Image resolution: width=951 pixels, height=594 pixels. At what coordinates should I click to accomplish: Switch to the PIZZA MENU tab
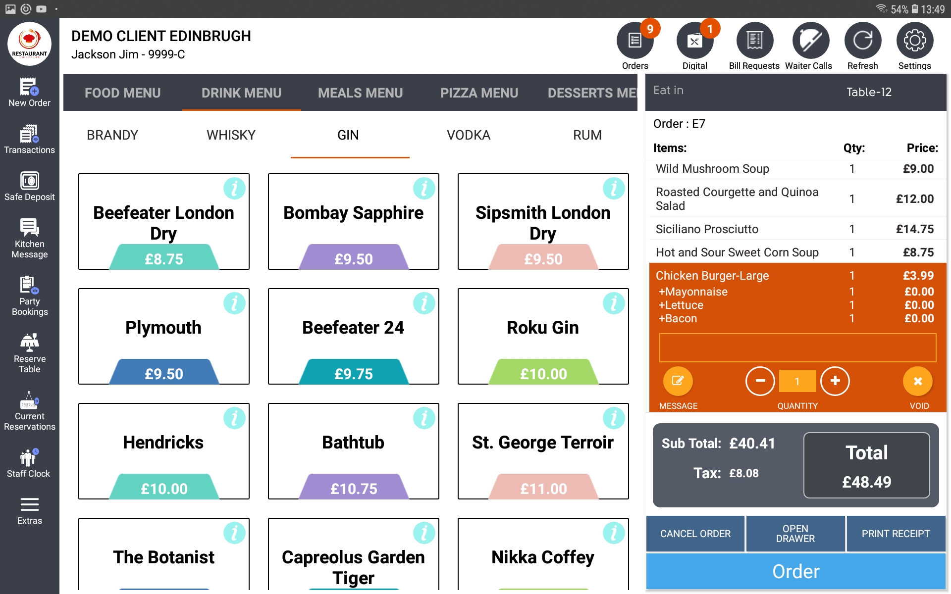pyautogui.click(x=479, y=93)
